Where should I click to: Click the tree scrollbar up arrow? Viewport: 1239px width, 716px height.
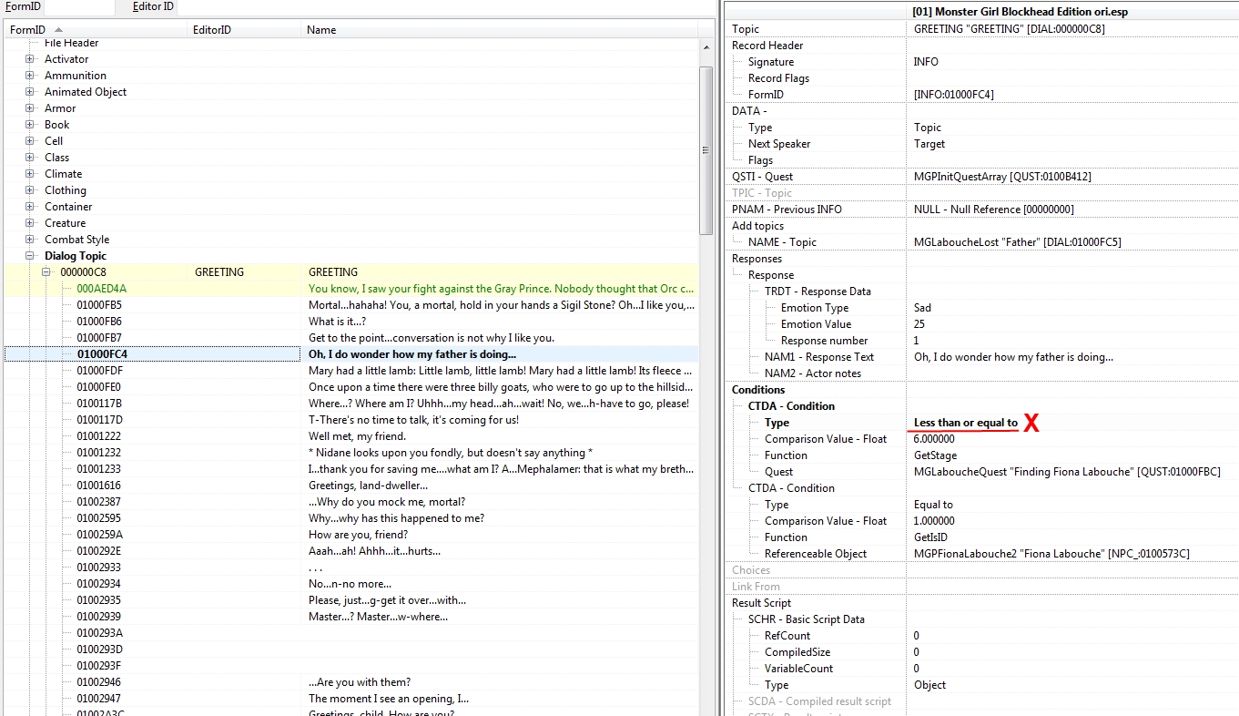pyautogui.click(x=706, y=46)
